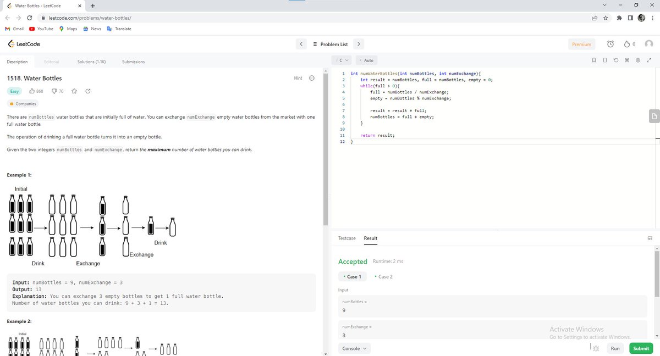Screen dimensions: 660x356
Task: Open the user profile avatar
Action: coord(649,44)
